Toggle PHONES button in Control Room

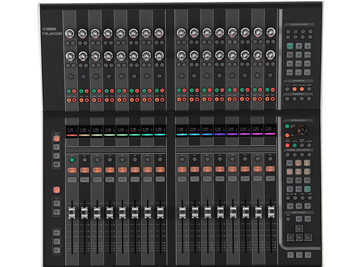pyautogui.click(x=309, y=145)
